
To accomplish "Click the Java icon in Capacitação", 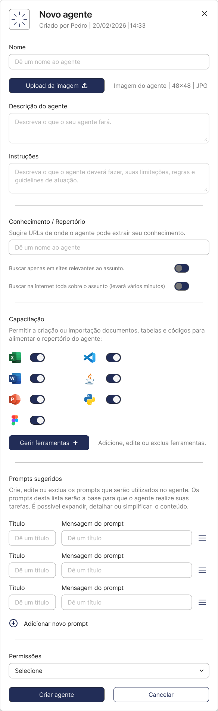I will (90, 378).
